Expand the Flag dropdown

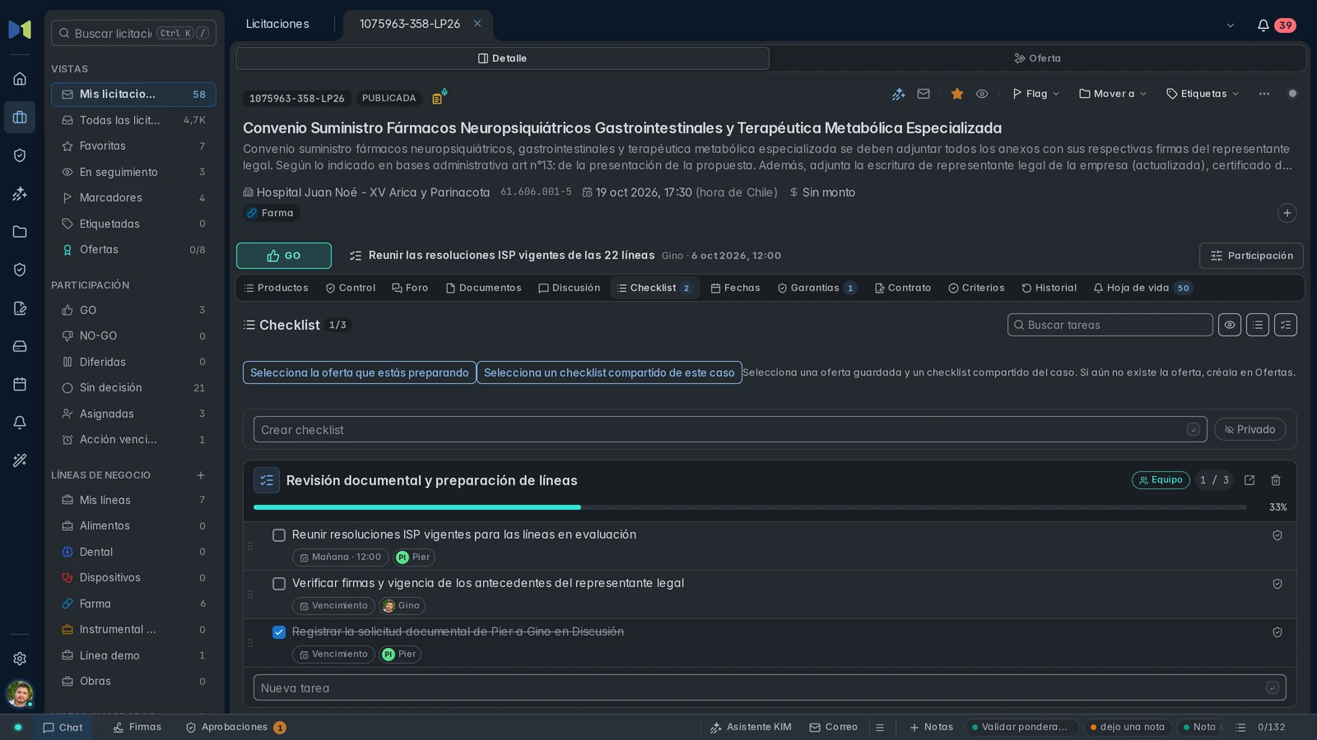pos(1035,94)
